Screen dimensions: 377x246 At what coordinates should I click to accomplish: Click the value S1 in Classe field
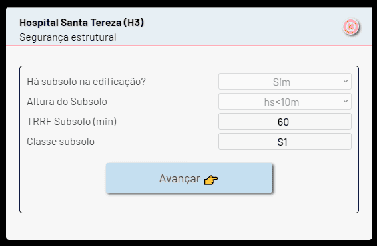[x=282, y=142]
